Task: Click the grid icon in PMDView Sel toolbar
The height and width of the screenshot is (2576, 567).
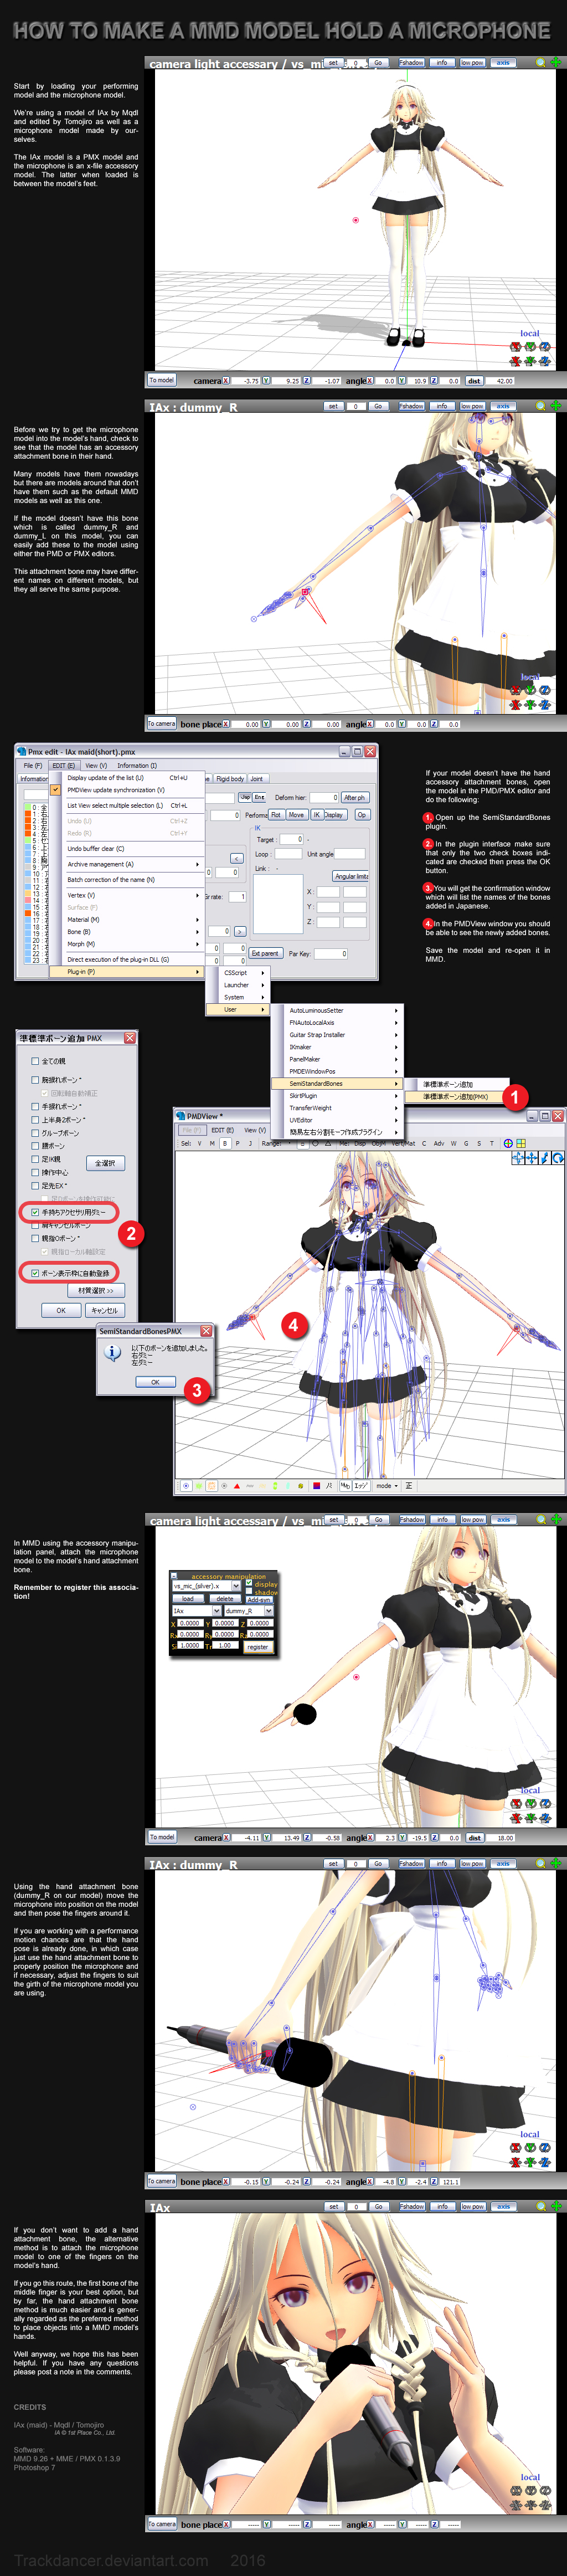Action: coord(520,1143)
